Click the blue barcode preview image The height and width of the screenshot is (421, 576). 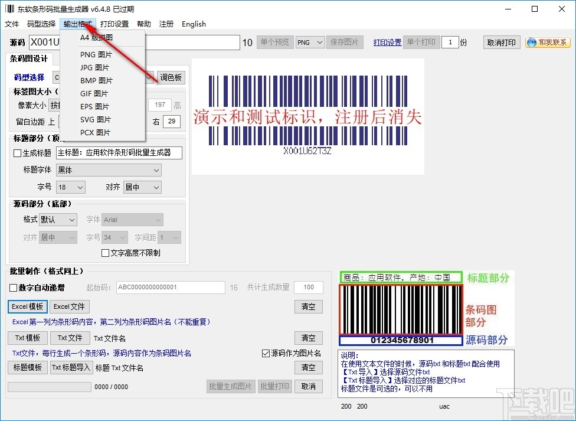pos(308,116)
